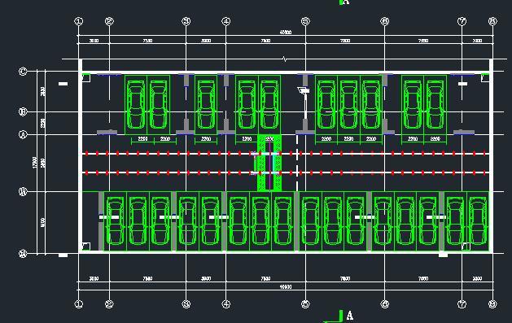This screenshot has width=512, height=323.
Task: Click the 46800 overall dimension at the bottom
Action: [286, 286]
